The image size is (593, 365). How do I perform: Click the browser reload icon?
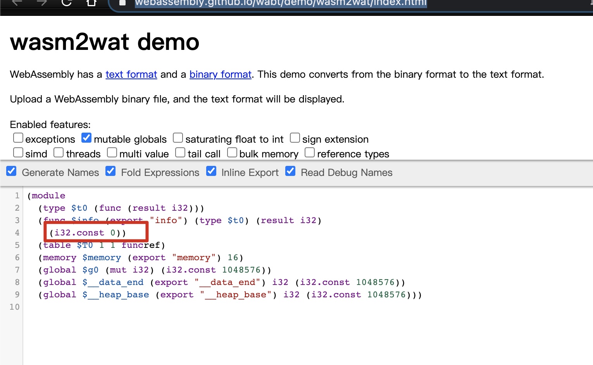pyautogui.click(x=67, y=3)
